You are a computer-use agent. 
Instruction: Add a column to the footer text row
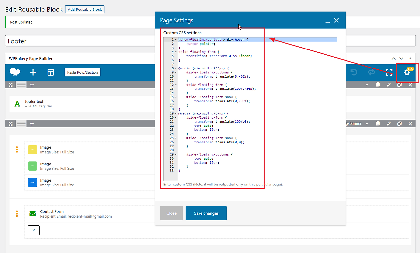click(x=32, y=85)
